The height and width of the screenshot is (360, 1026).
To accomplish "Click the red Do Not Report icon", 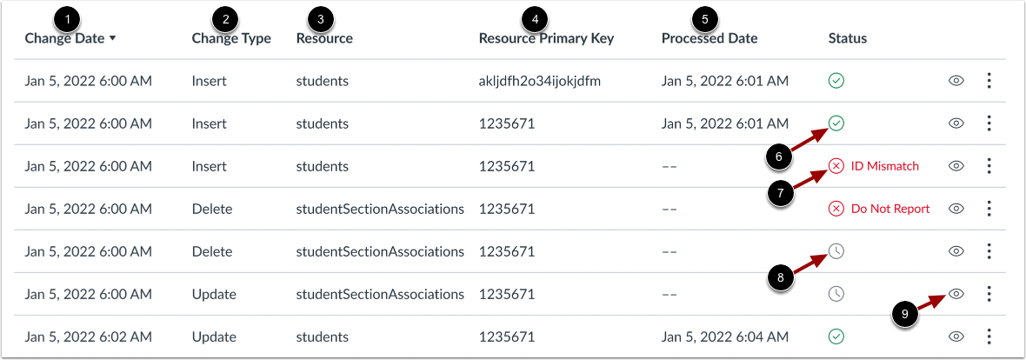I will coord(836,209).
